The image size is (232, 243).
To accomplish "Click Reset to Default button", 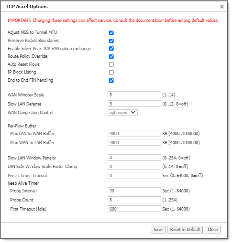I will point(185,230).
